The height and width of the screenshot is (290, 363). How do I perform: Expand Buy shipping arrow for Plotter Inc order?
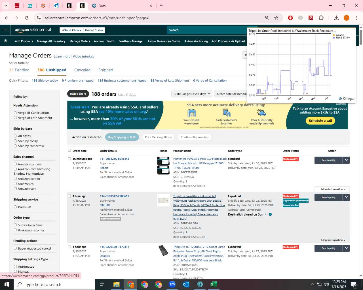click(346, 160)
